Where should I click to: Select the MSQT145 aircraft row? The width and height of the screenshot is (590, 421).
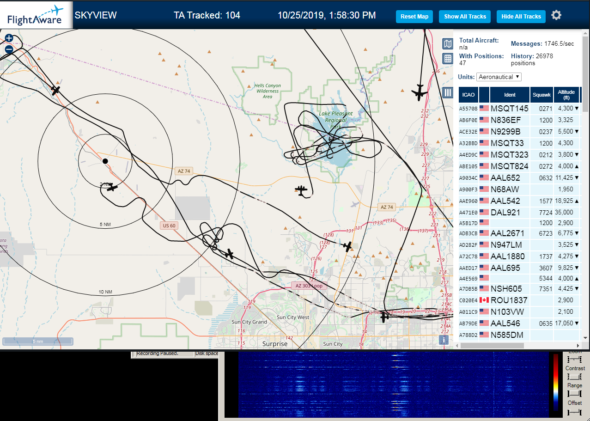pos(519,109)
